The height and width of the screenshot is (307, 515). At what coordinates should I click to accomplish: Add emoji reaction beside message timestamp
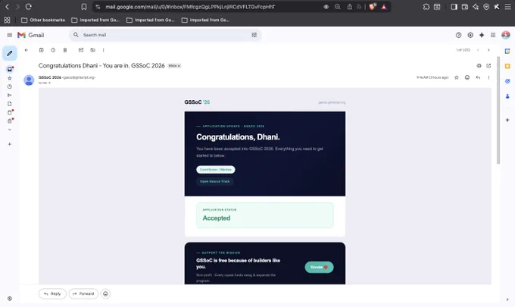coord(467,77)
